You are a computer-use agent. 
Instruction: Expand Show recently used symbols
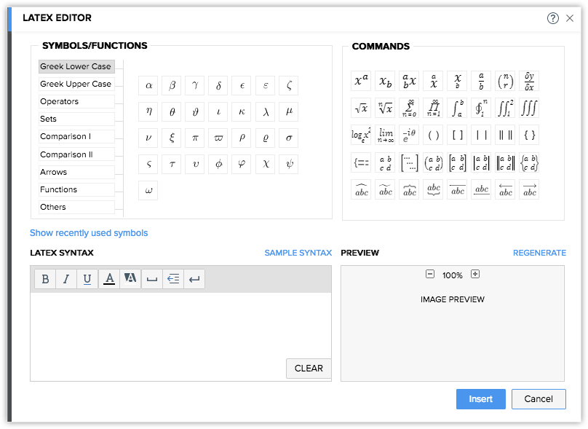[x=89, y=233]
